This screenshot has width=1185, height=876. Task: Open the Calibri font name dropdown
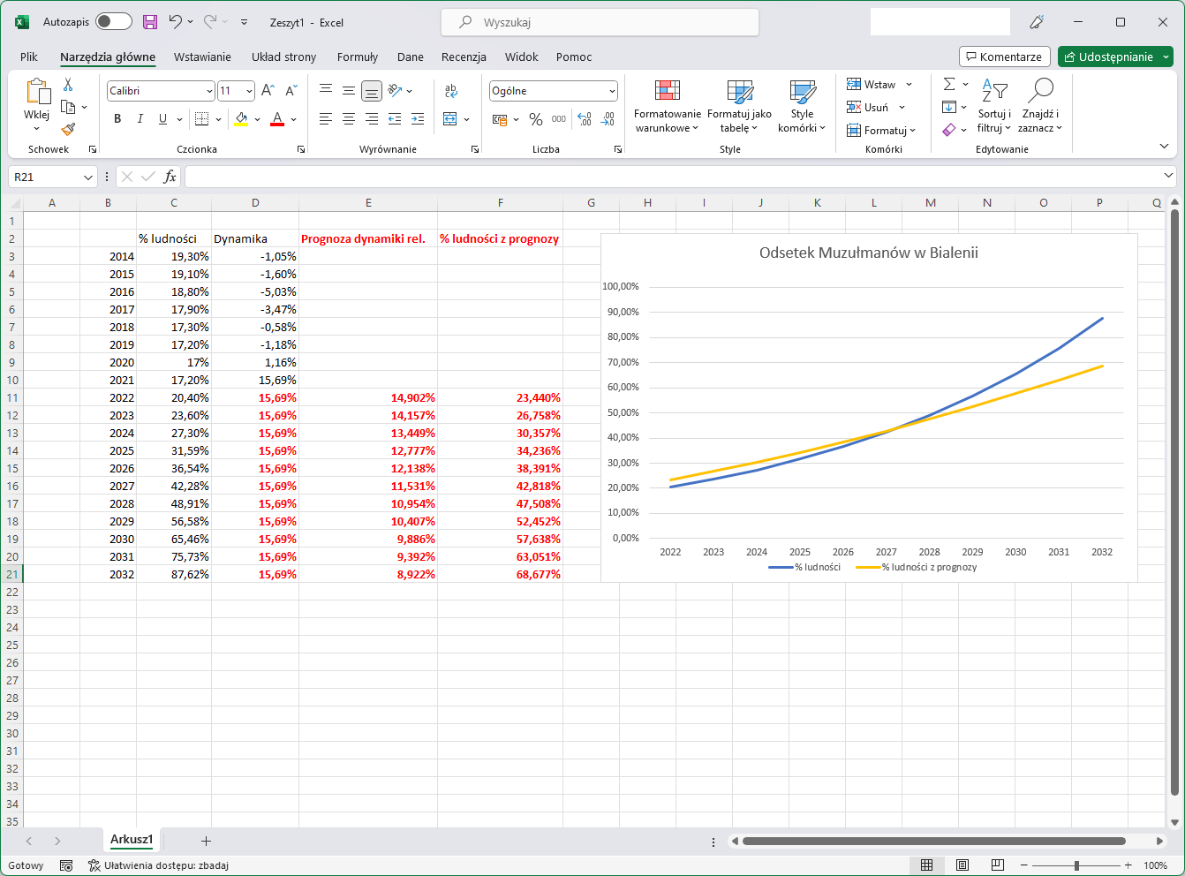tap(209, 91)
